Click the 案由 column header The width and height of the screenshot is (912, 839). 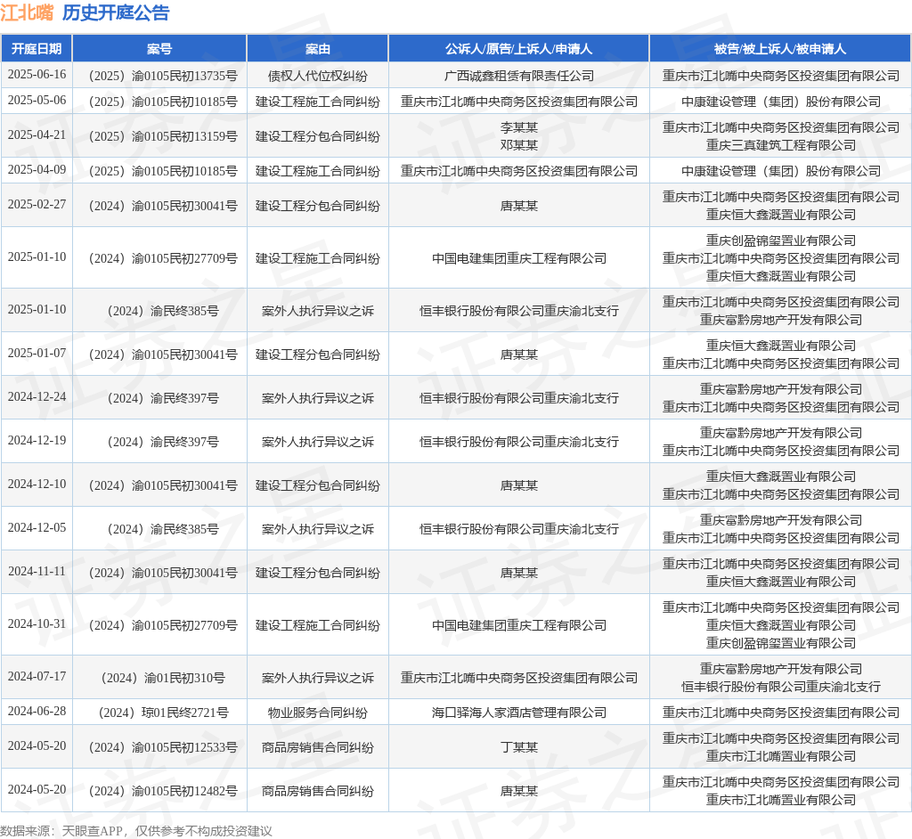(318, 49)
